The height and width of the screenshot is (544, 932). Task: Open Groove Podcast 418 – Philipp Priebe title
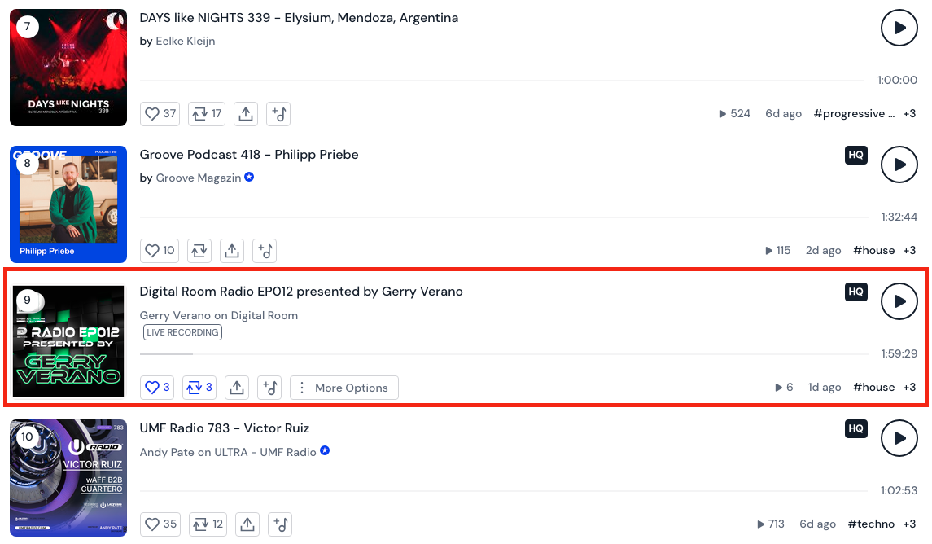point(249,155)
